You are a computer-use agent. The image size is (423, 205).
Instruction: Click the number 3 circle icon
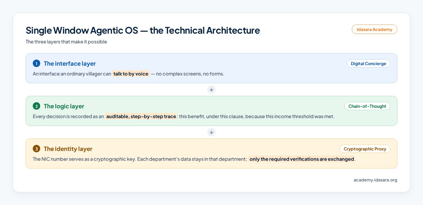36,149
